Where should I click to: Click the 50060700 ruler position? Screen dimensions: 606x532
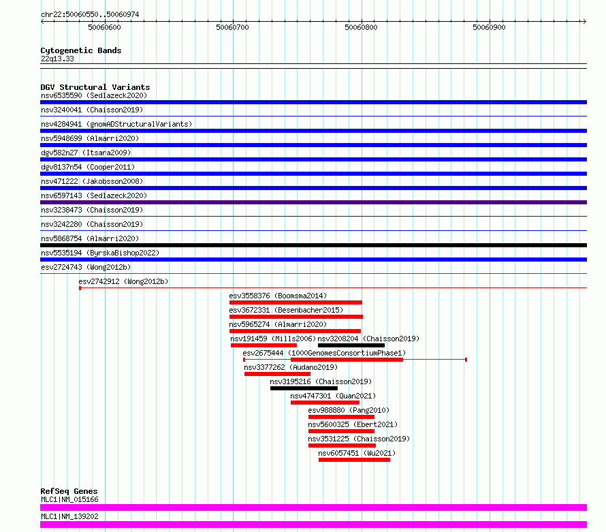tap(232, 27)
